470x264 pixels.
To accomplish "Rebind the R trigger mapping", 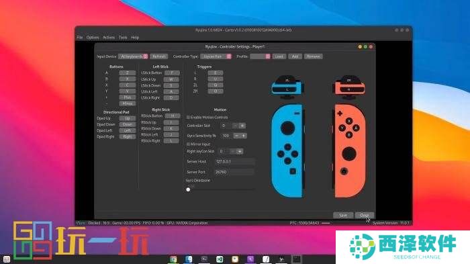I will pyautogui.click(x=216, y=79).
